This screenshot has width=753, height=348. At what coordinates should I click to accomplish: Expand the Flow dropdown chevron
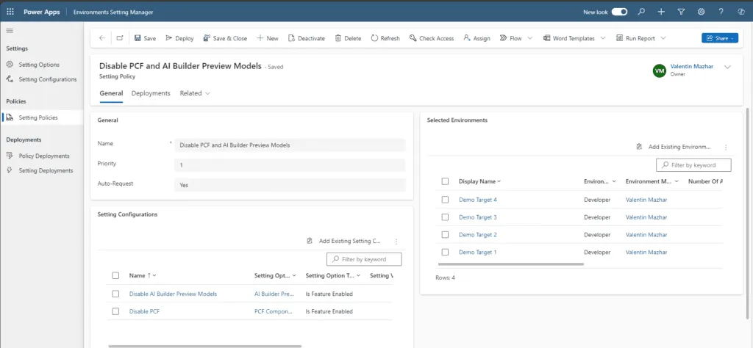(x=529, y=38)
